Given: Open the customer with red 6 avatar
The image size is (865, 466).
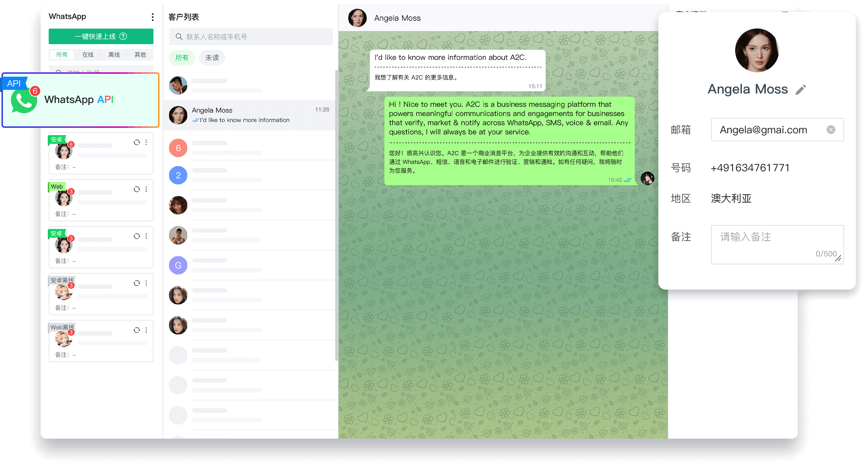Looking at the screenshot, I should [178, 148].
